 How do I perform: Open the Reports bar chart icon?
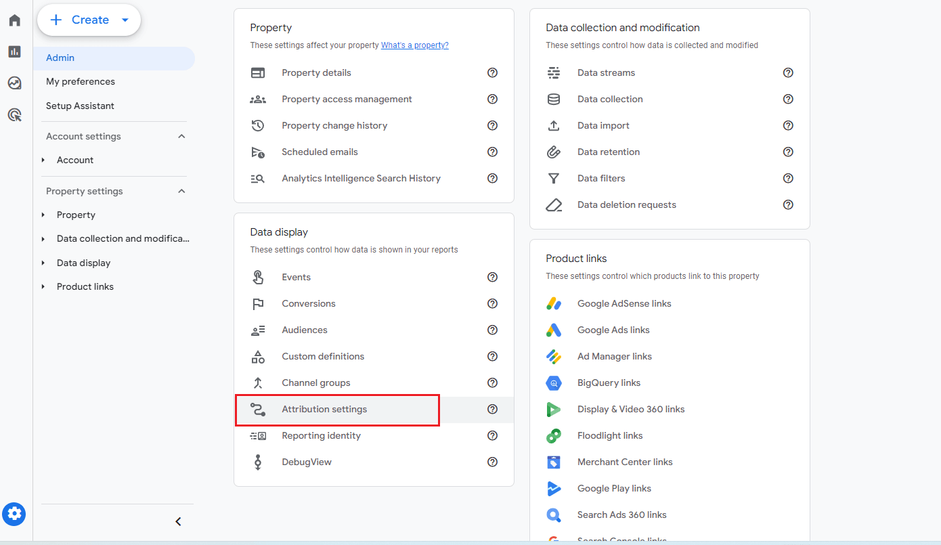point(14,51)
